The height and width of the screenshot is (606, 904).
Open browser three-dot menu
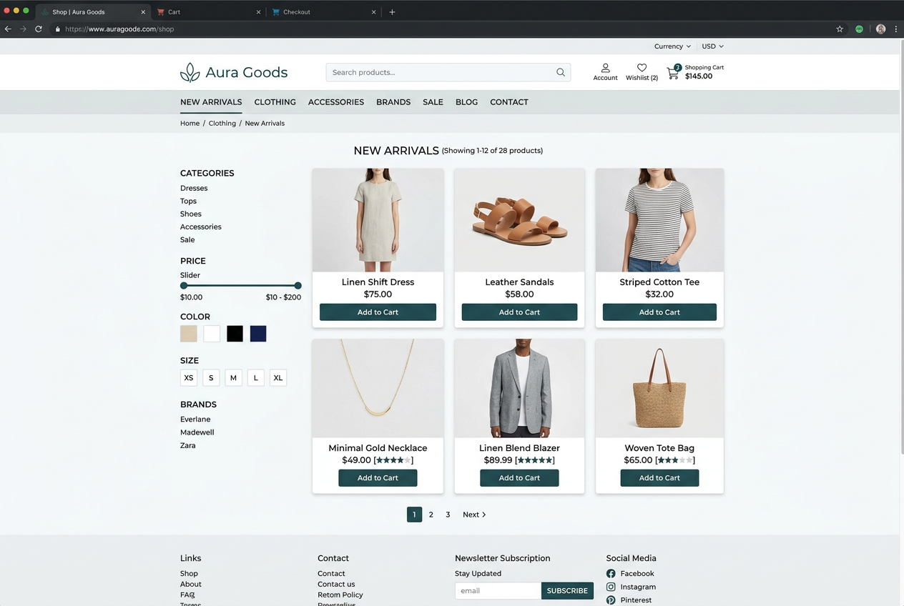(896, 29)
